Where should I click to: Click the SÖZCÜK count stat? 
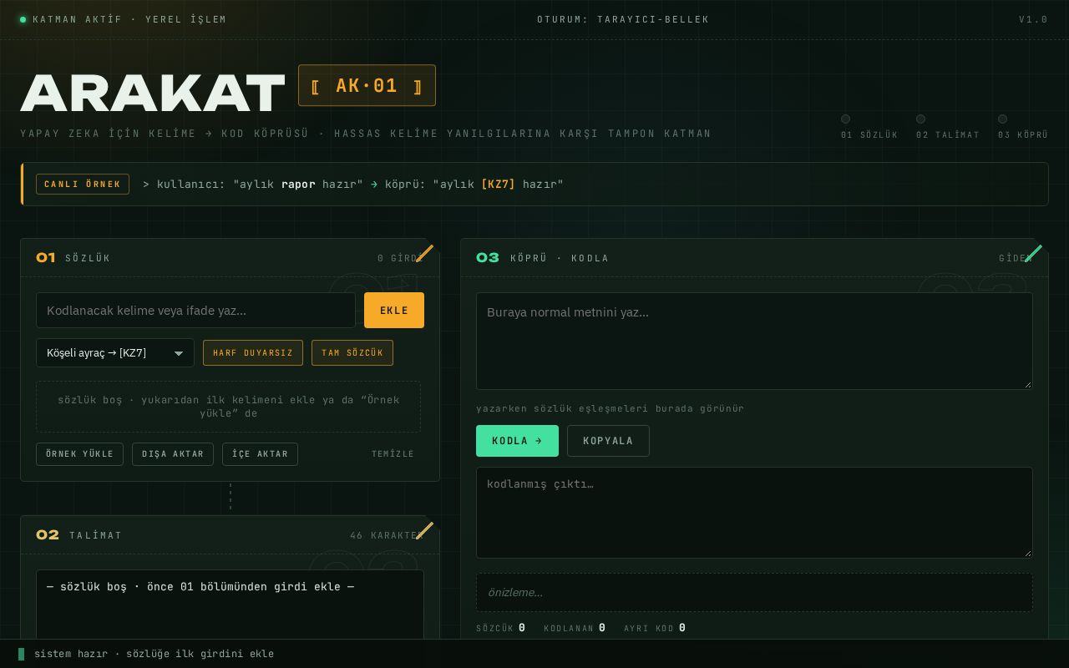tap(501, 628)
